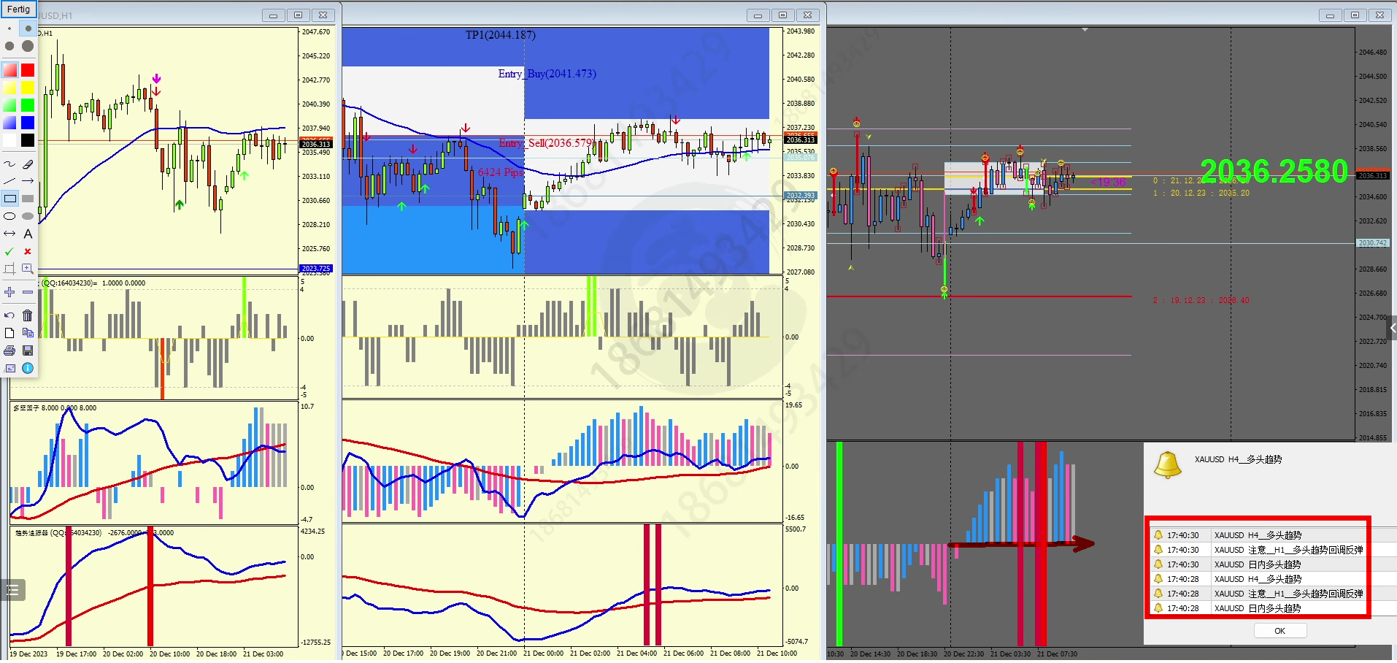Delete annotations with the trash icon
The image size is (1397, 663).
click(x=28, y=315)
